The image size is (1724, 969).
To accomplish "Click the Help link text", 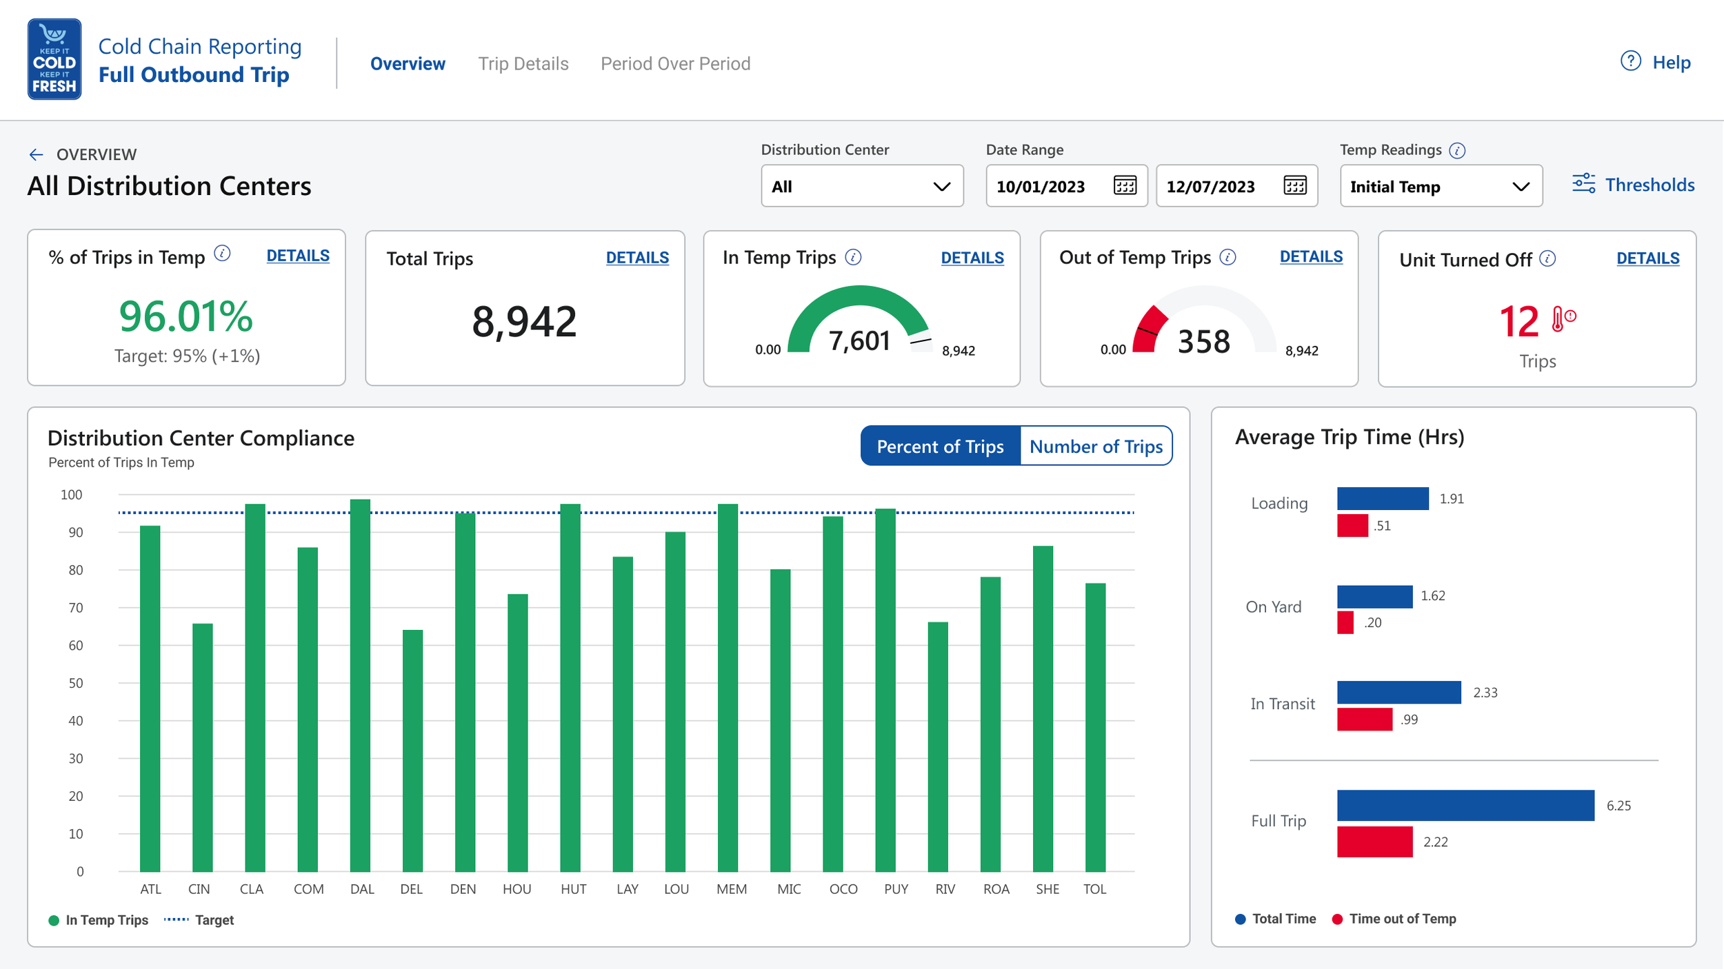I will 1672,62.
